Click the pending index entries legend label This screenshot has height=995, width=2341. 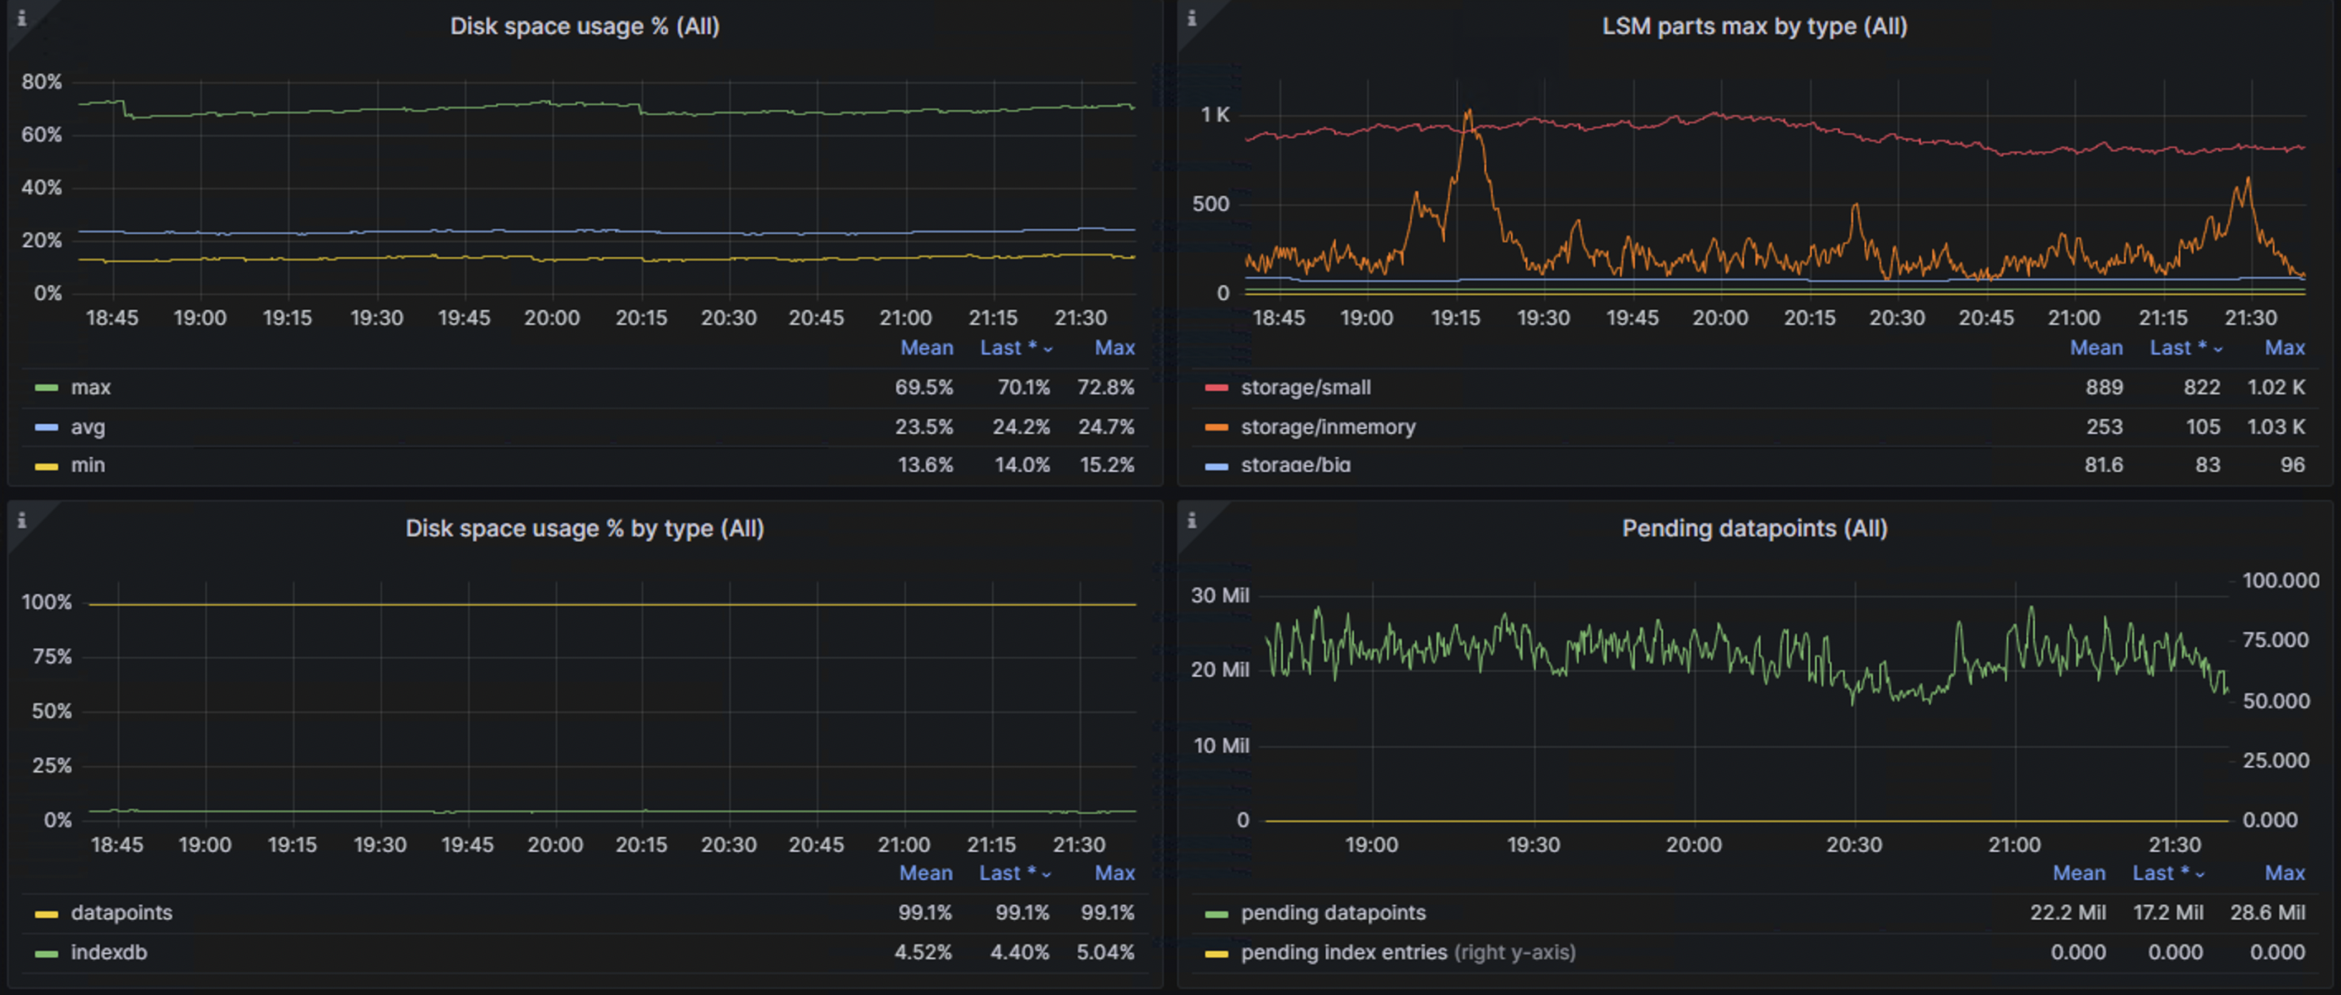[1344, 952]
